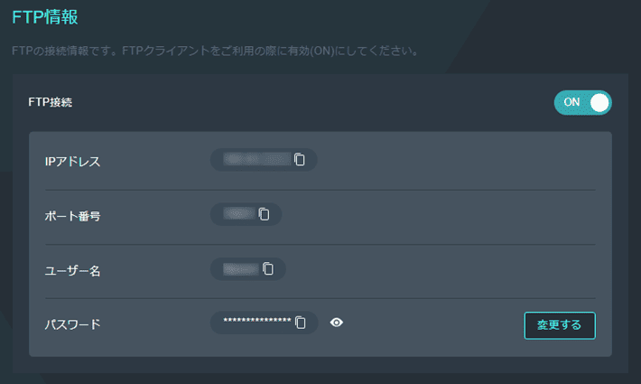Select the blurred IP address value

pyautogui.click(x=256, y=160)
